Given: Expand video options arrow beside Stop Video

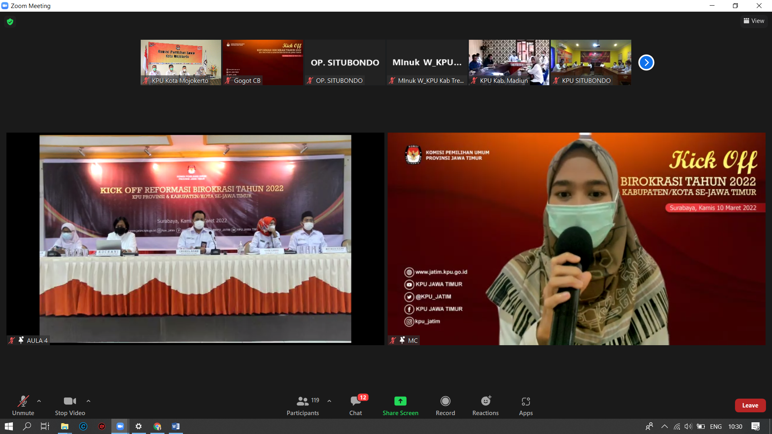Looking at the screenshot, I should coord(88,401).
